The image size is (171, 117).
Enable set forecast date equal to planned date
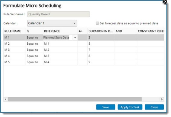pyautogui.click(x=97, y=23)
